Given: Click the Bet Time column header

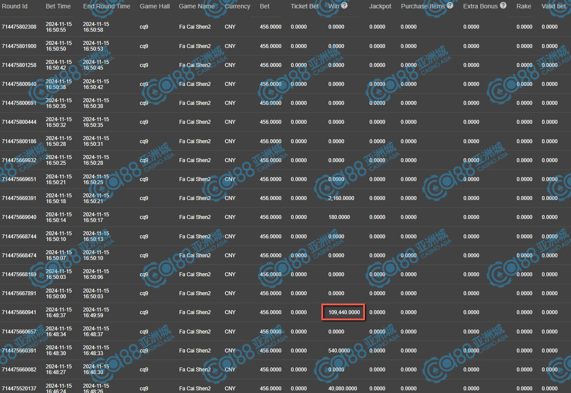Looking at the screenshot, I should 58,6.
